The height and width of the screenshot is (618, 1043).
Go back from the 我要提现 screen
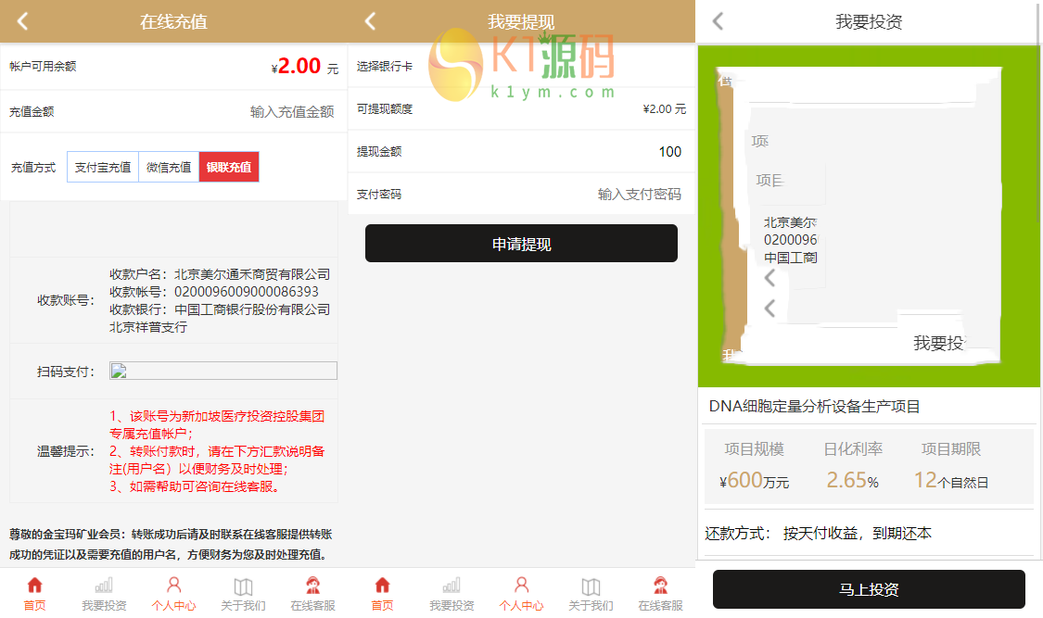click(x=371, y=21)
